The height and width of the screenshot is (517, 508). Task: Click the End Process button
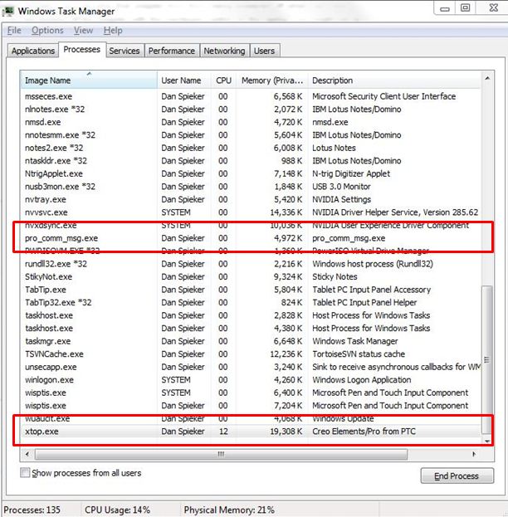coord(457,476)
